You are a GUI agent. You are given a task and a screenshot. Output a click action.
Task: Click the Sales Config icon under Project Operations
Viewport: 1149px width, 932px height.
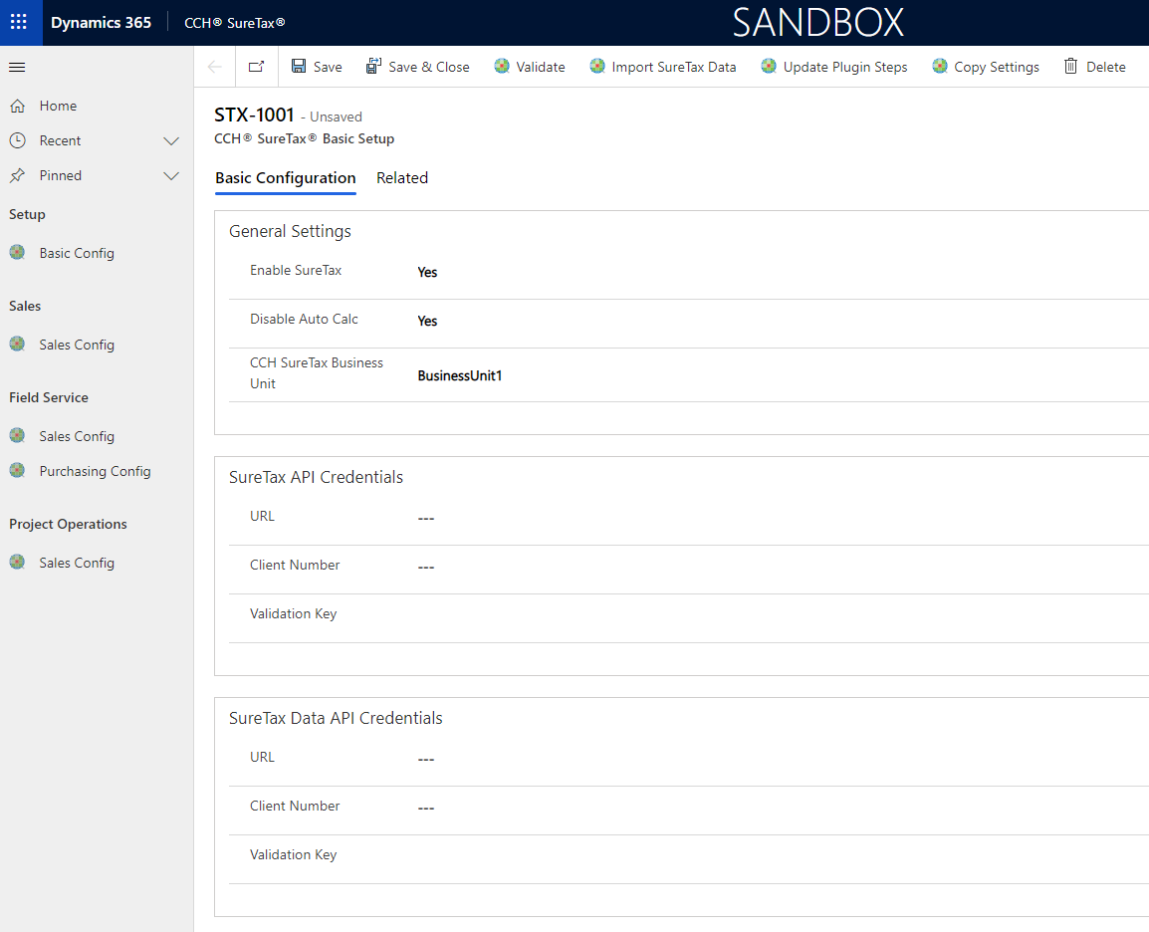(x=18, y=563)
